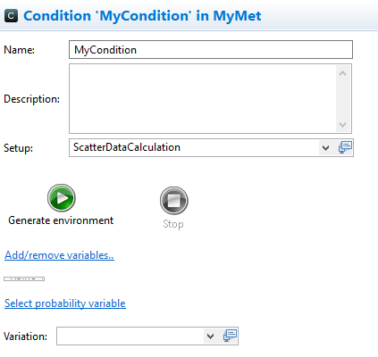
Task: Click the Description box scroll-up arrow
Action: tap(342, 73)
